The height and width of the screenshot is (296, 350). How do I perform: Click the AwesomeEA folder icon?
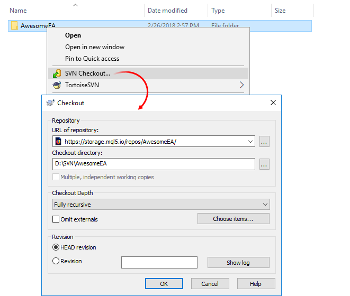(x=14, y=25)
